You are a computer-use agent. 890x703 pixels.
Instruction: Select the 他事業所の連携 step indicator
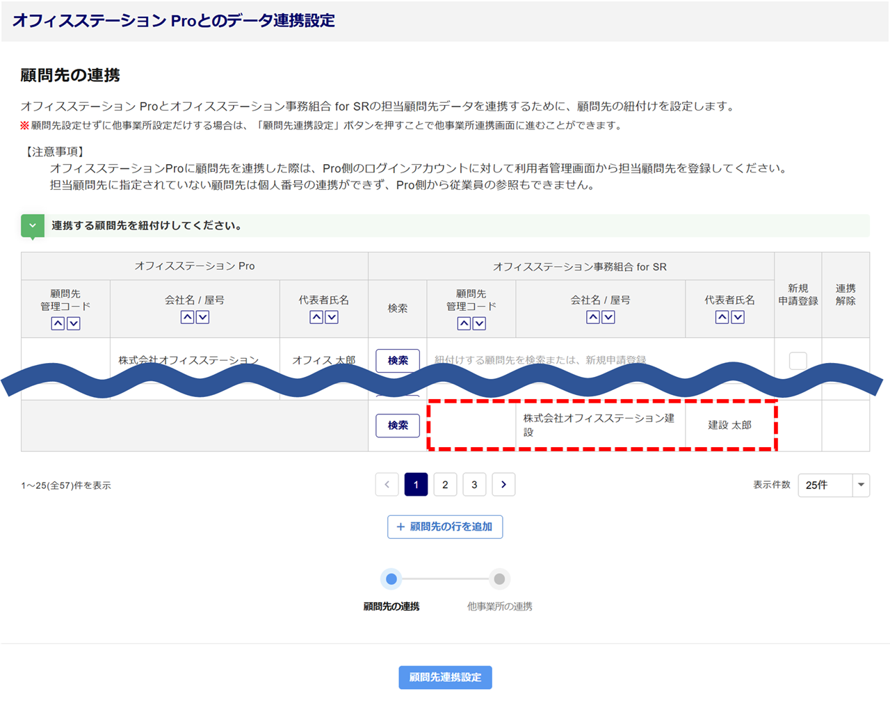coord(499,579)
